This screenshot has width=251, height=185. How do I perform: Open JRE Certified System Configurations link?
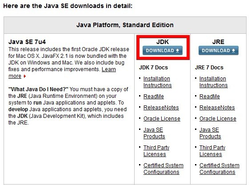tap(219, 169)
